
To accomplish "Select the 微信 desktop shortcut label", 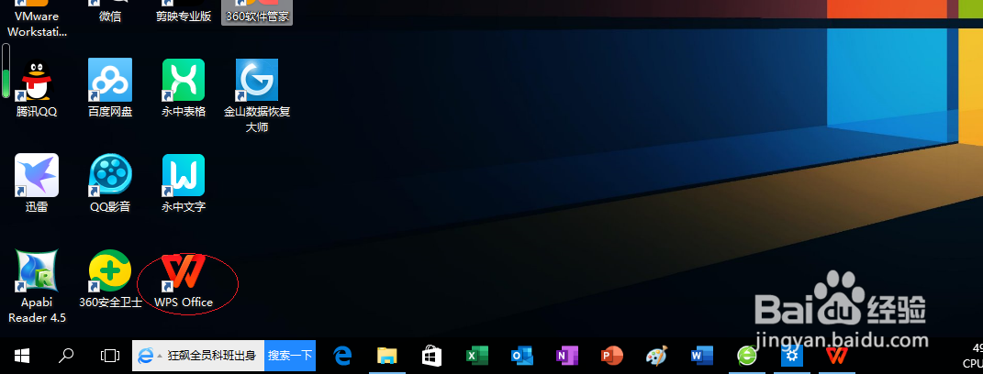I will [x=110, y=16].
